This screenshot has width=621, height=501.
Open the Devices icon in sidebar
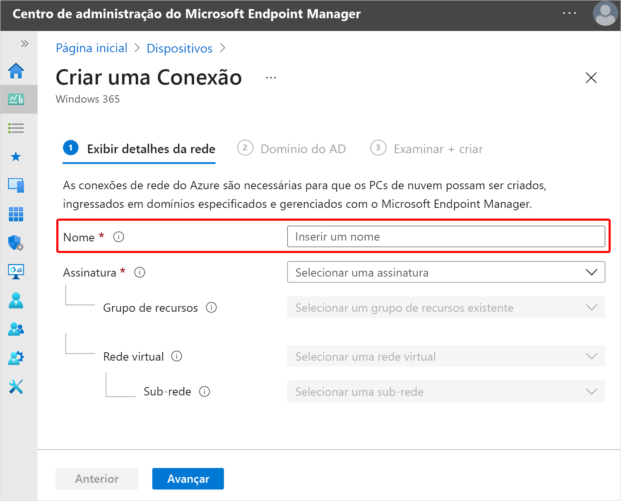click(x=16, y=185)
